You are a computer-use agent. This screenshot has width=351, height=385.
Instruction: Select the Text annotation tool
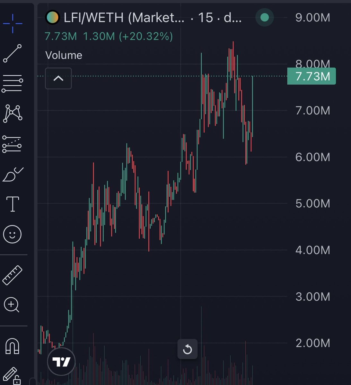13,204
